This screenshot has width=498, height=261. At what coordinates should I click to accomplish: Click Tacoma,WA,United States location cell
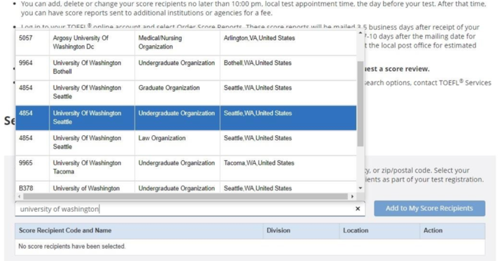[x=288, y=168]
